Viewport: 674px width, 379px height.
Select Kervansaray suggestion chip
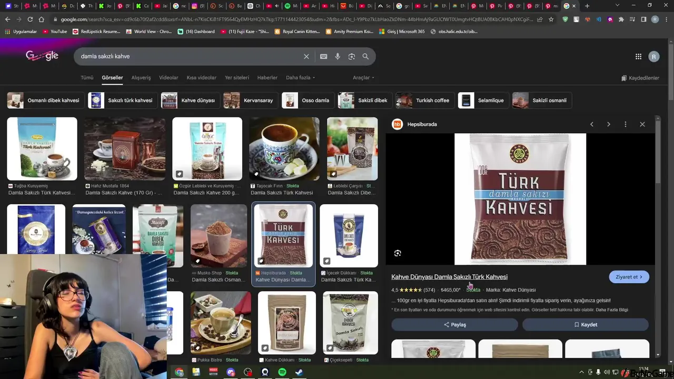tap(250, 100)
